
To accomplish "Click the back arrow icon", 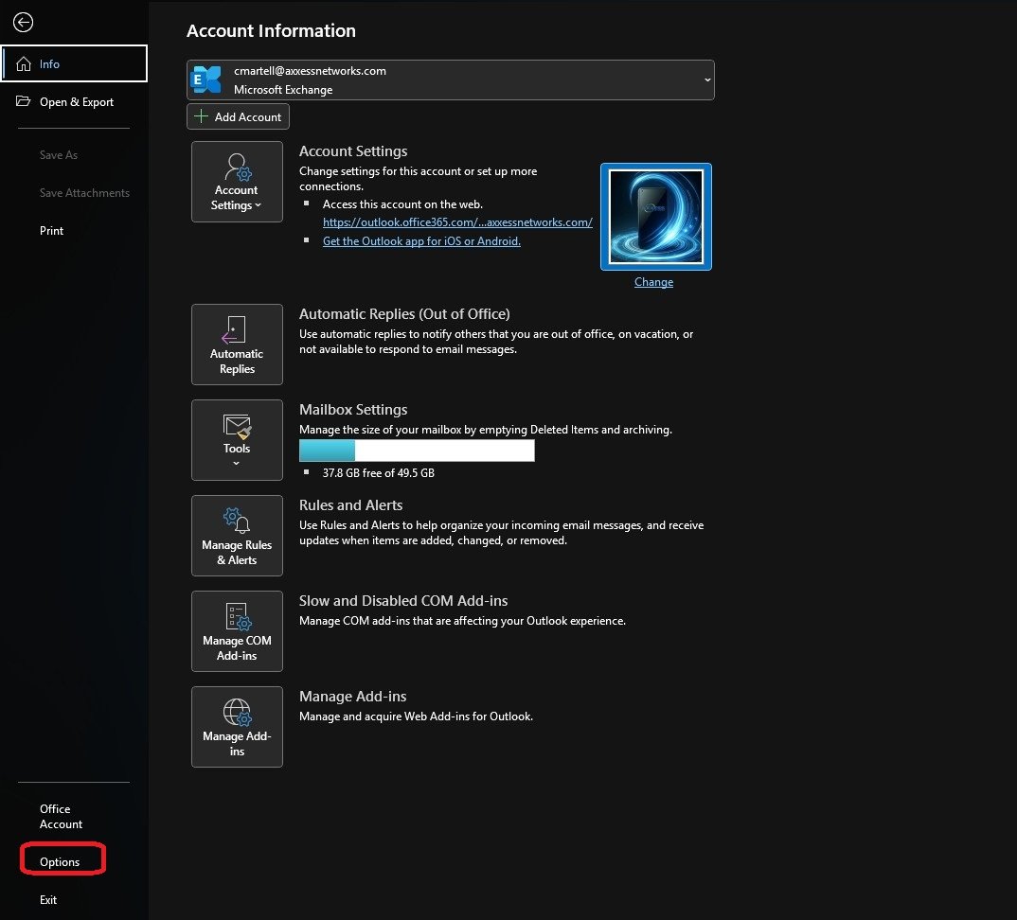I will [23, 23].
